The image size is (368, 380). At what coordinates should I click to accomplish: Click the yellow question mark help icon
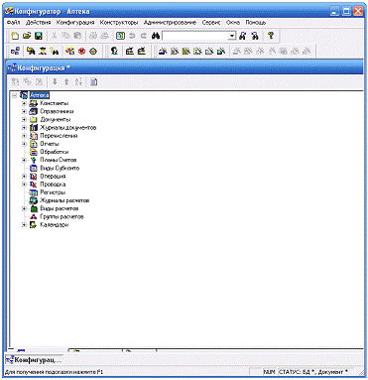(271, 36)
